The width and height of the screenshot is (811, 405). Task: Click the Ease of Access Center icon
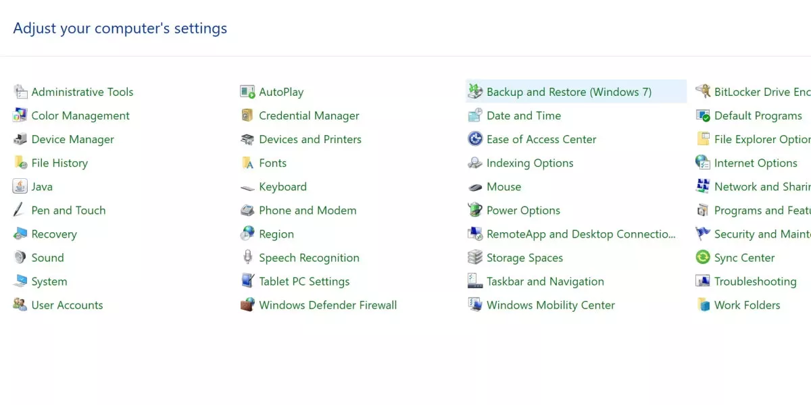(x=475, y=139)
